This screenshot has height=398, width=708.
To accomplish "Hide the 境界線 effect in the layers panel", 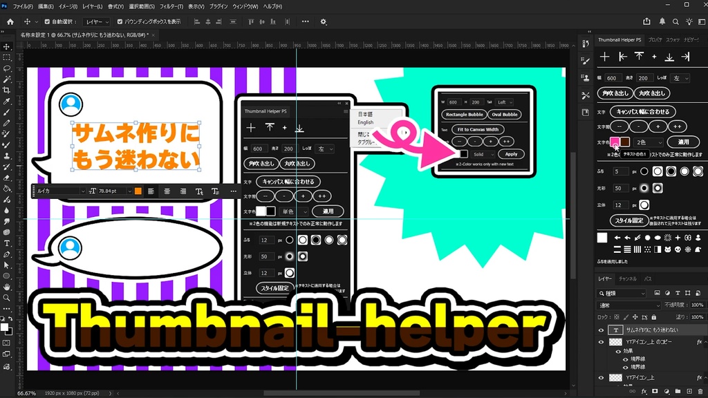I will [x=625, y=360].
